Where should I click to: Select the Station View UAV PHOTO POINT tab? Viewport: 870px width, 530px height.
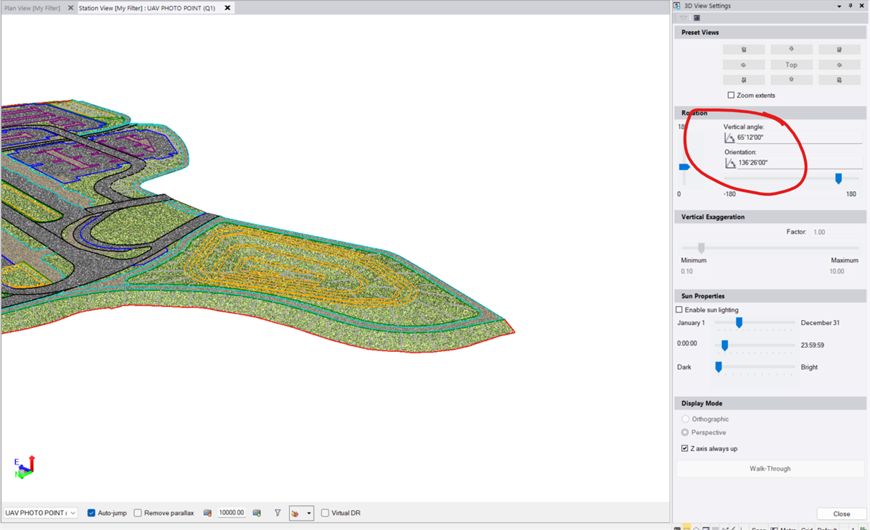coord(147,8)
